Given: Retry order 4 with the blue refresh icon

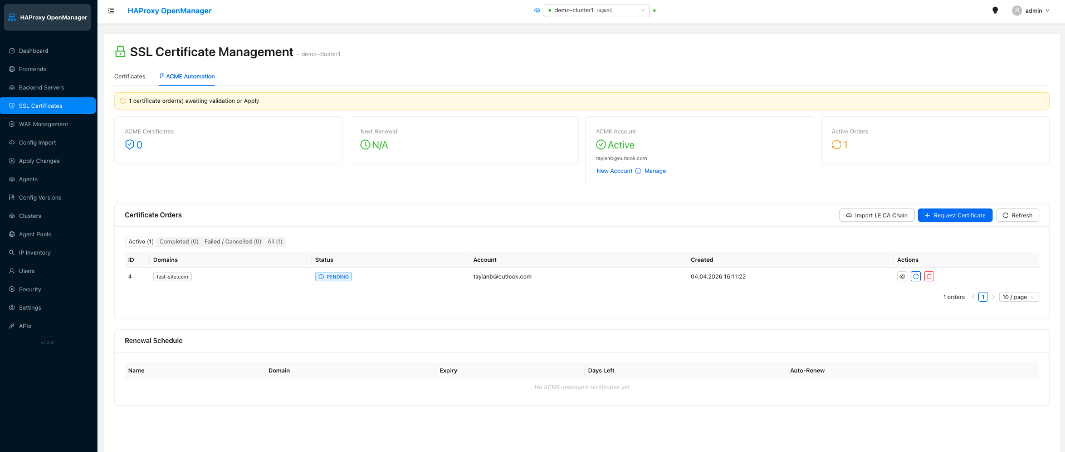Looking at the screenshot, I should click(916, 276).
